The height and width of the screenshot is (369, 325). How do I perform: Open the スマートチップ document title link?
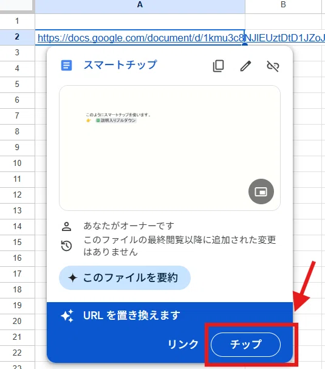point(120,65)
